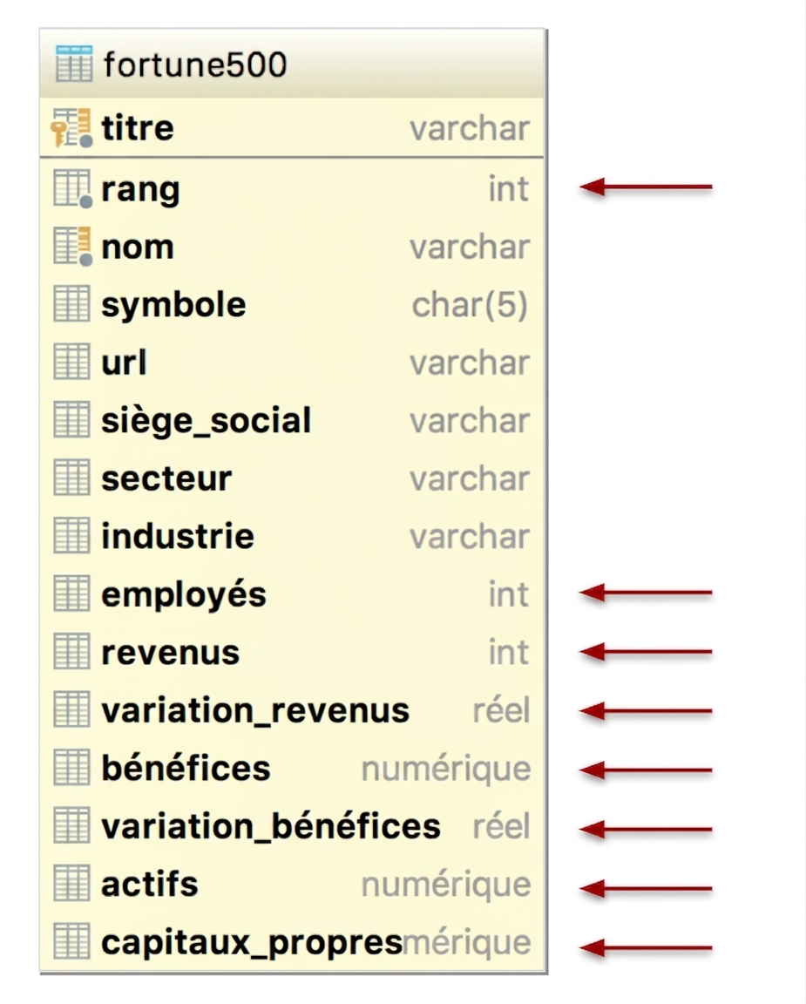The height and width of the screenshot is (1004, 806).
Task: Select the siège_social column row
Action: pos(292,420)
